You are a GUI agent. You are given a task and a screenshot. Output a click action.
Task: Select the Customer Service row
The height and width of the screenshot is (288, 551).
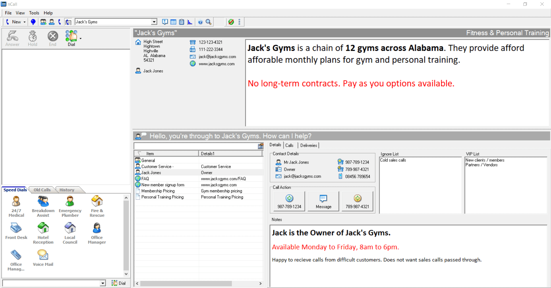click(x=198, y=166)
